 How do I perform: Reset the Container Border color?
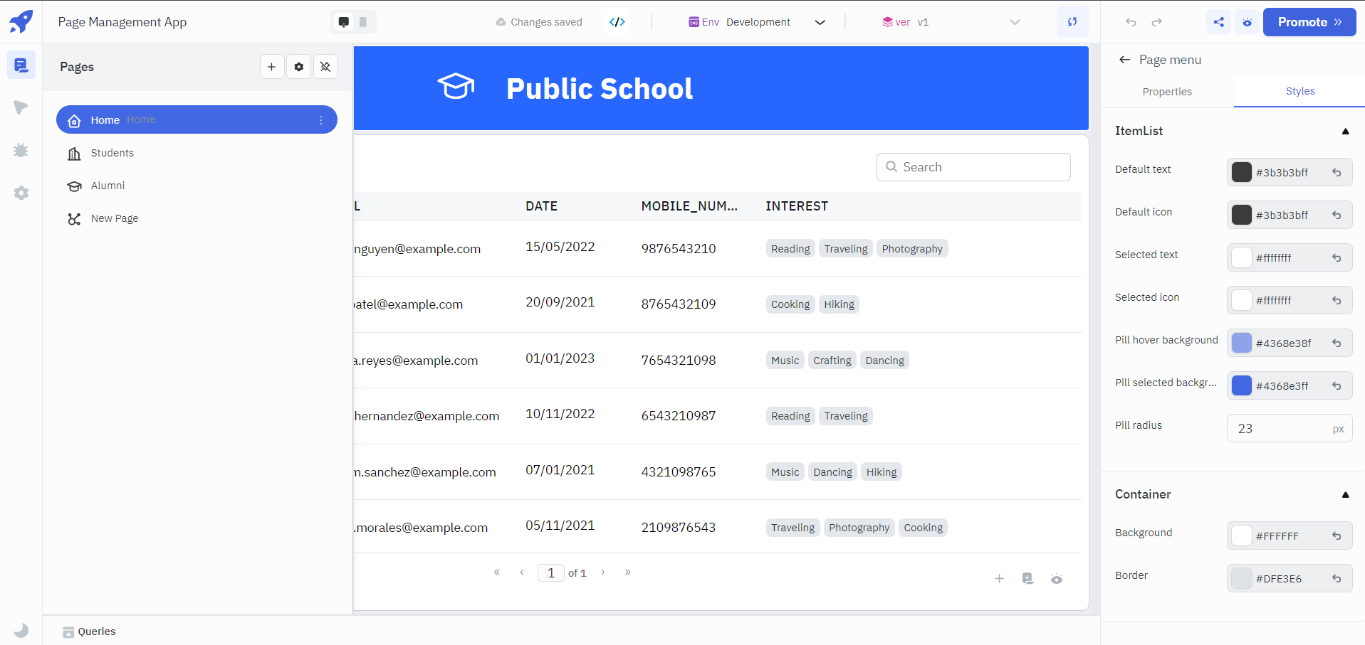(1337, 578)
